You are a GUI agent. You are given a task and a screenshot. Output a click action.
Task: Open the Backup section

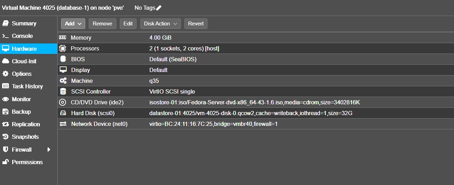[21, 112]
